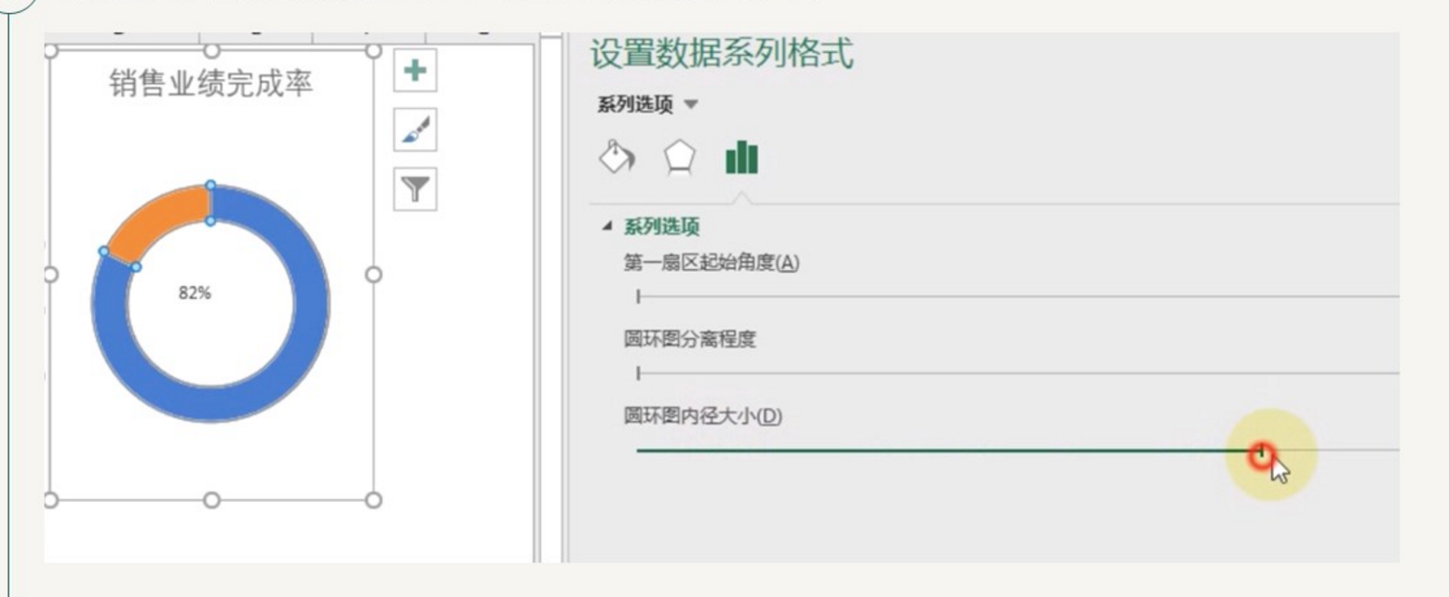Click 圆环图内径大小(D) label
Screen dimensions: 1449x597
coord(703,416)
